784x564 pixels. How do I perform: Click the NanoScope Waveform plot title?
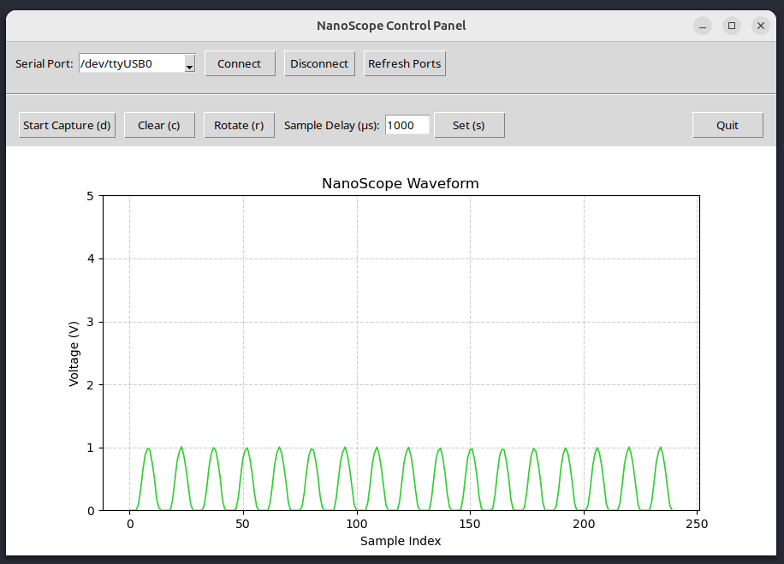pyautogui.click(x=400, y=184)
